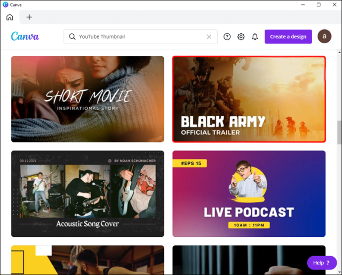
Task: Clear the YouTube Thumbnail search text
Action: [209, 37]
